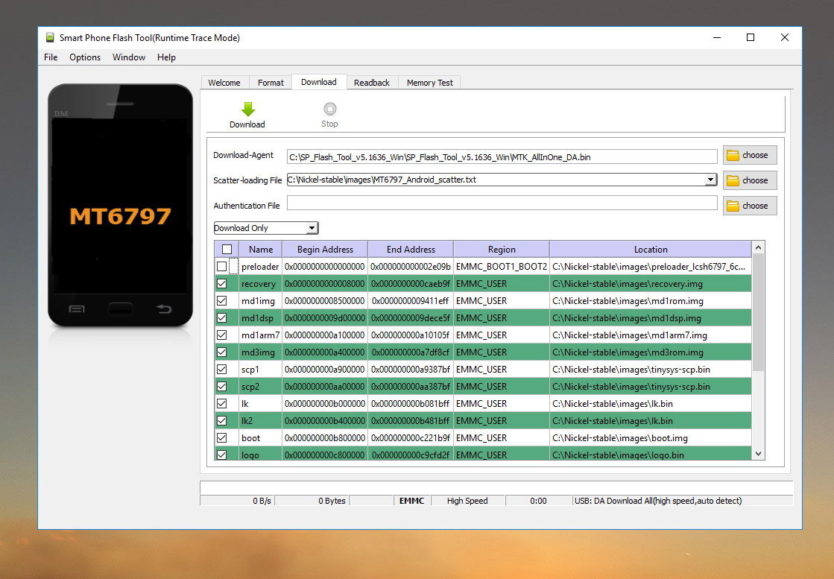Click the phone's back arrow key icon
This screenshot has height=579, width=834.
click(x=163, y=309)
